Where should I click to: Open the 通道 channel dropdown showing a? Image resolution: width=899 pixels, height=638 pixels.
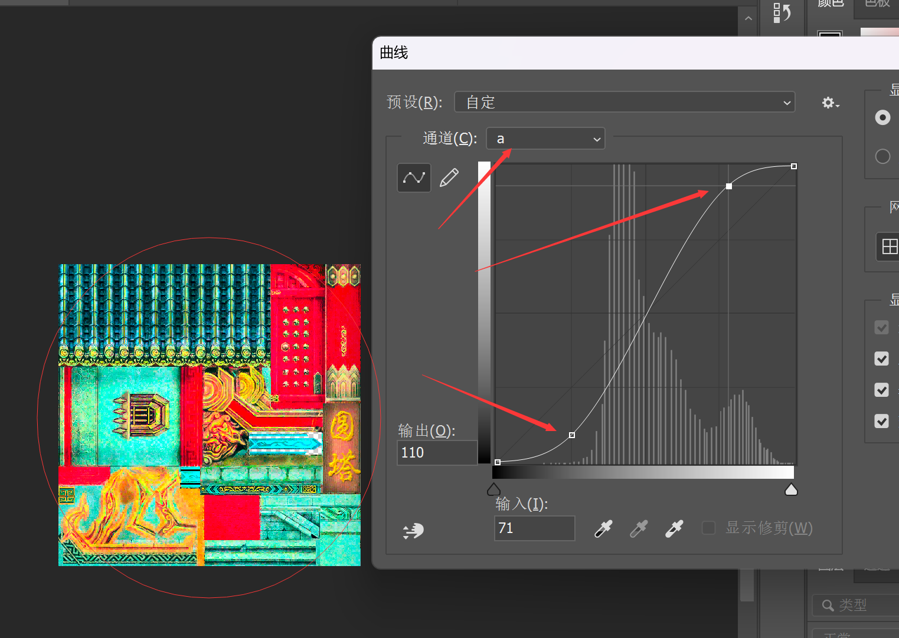point(545,139)
